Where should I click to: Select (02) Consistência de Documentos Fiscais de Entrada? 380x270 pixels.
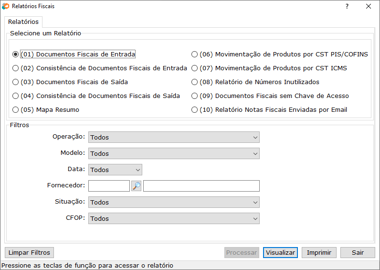[16, 68]
